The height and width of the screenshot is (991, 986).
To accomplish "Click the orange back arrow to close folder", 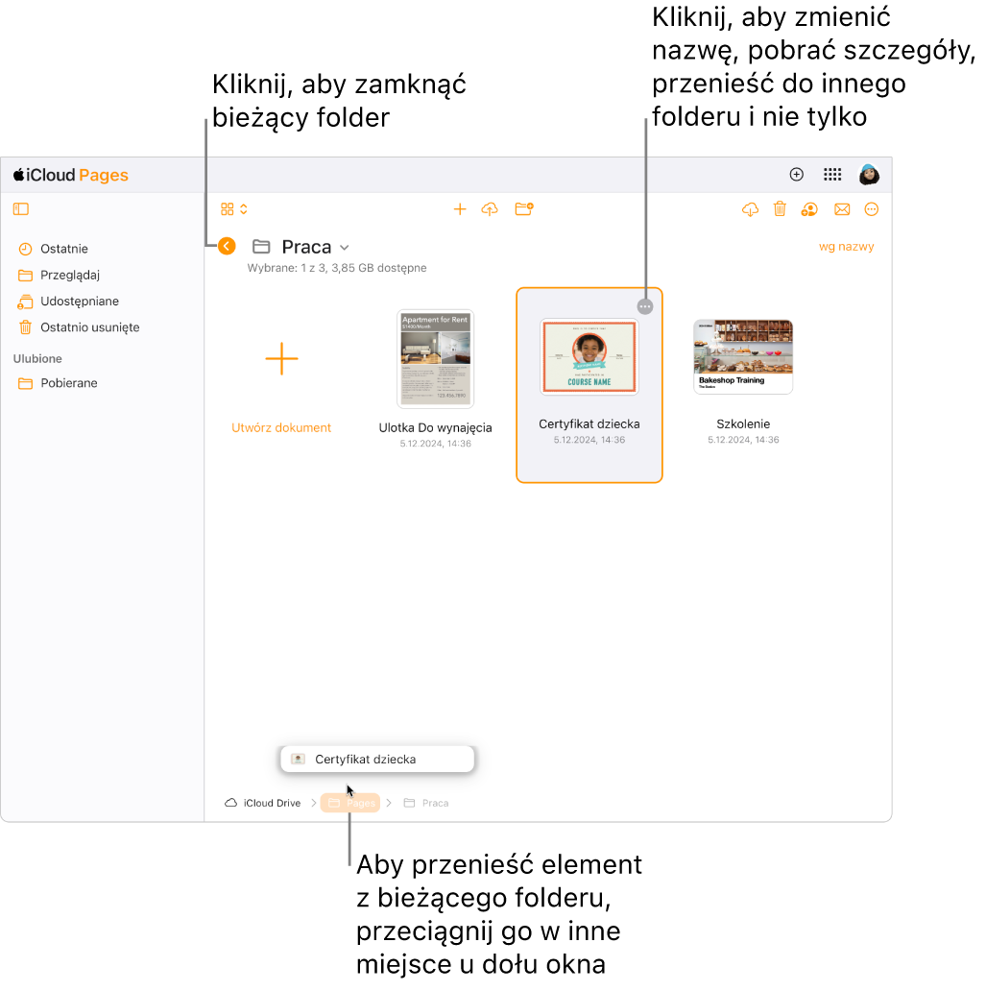I will 227,246.
